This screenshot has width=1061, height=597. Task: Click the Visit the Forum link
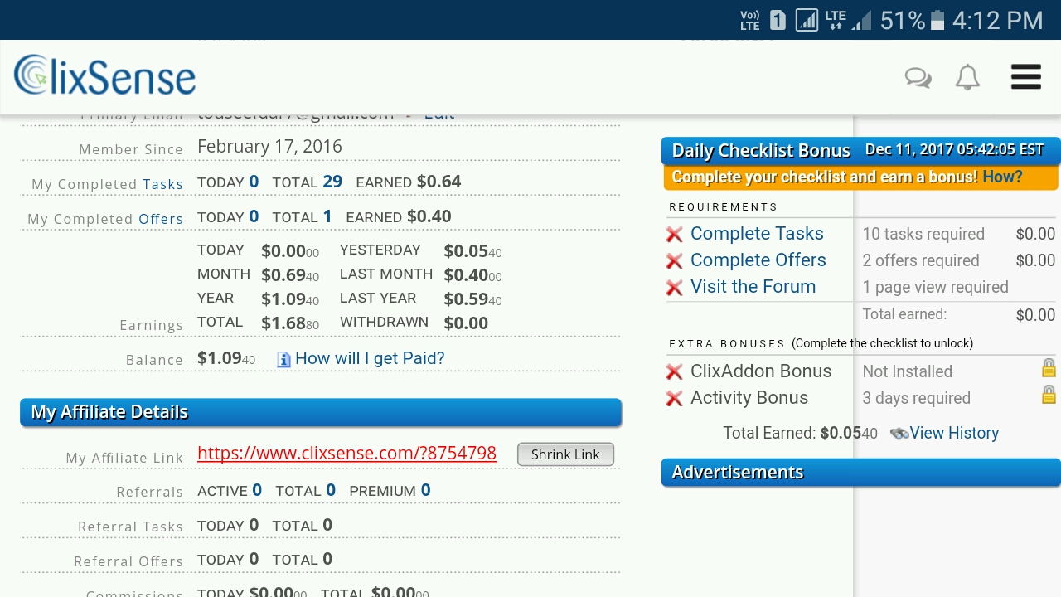click(x=753, y=286)
